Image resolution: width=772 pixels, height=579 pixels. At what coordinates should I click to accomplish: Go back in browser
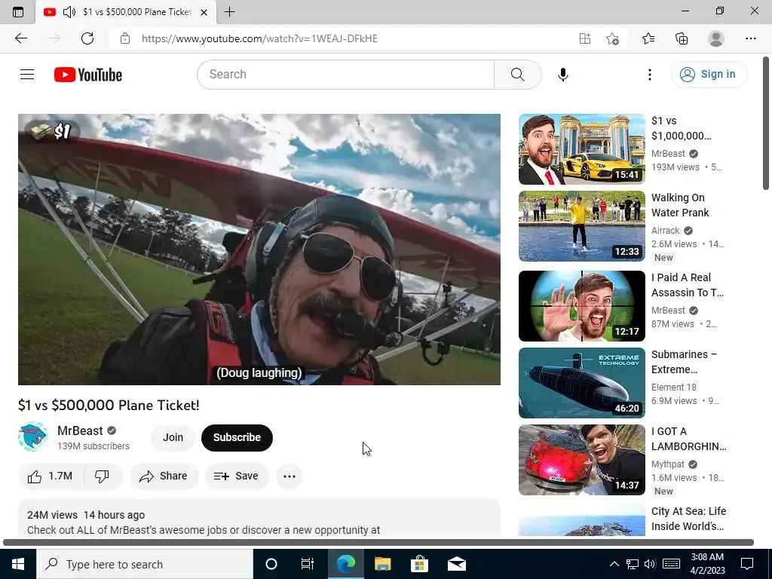(20, 38)
